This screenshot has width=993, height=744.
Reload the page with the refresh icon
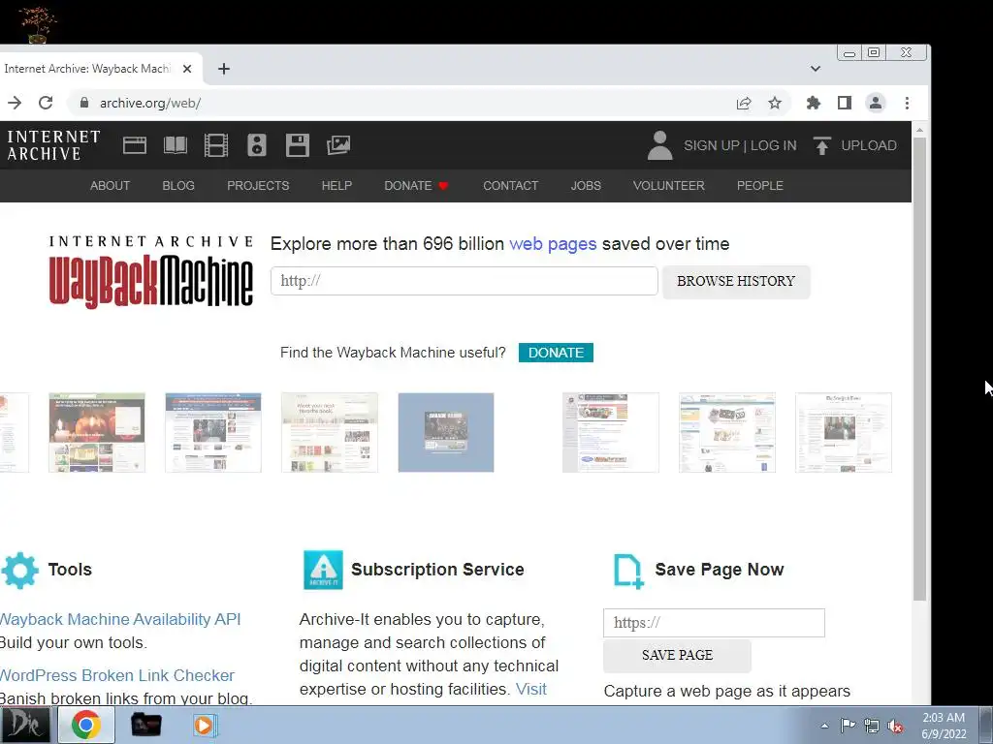tap(46, 103)
